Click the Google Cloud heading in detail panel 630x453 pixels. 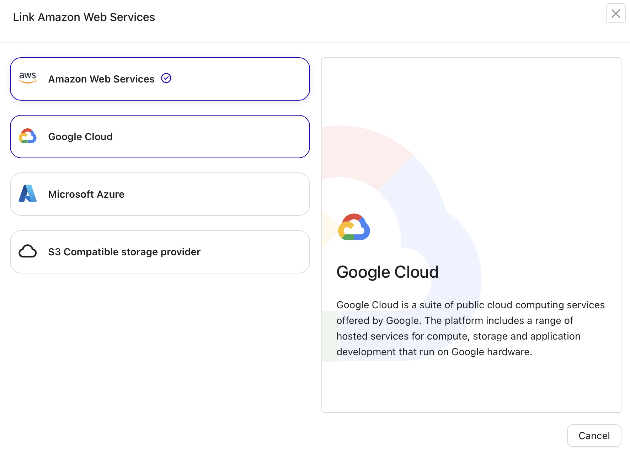click(x=387, y=272)
